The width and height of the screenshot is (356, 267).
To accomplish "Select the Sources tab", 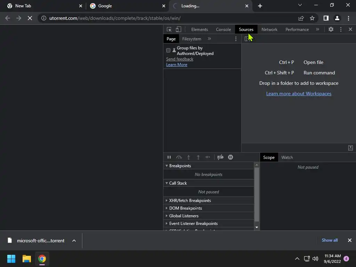I will (246, 30).
